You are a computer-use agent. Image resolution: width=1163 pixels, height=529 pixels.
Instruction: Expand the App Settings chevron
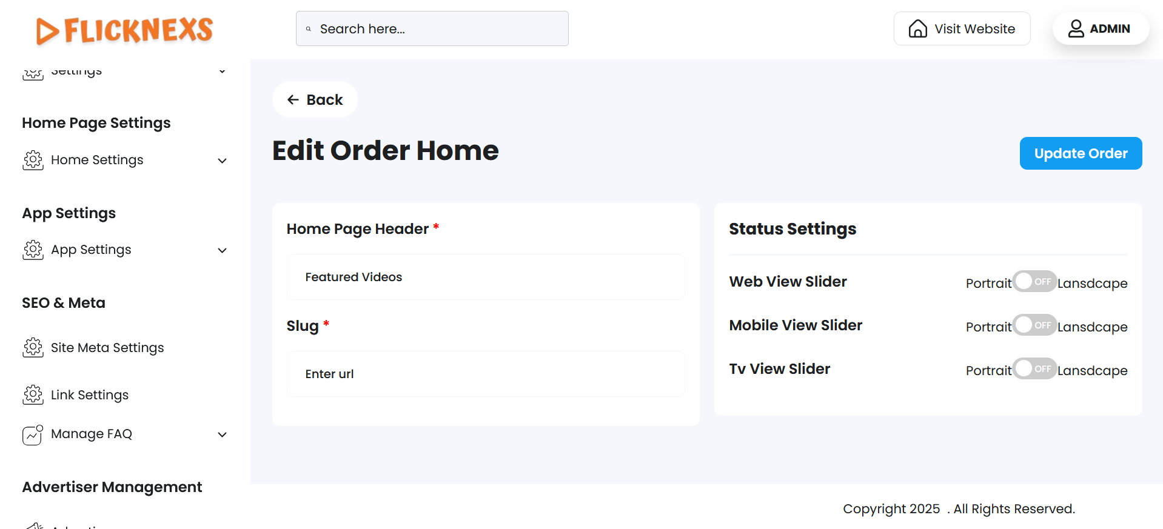[x=223, y=250]
